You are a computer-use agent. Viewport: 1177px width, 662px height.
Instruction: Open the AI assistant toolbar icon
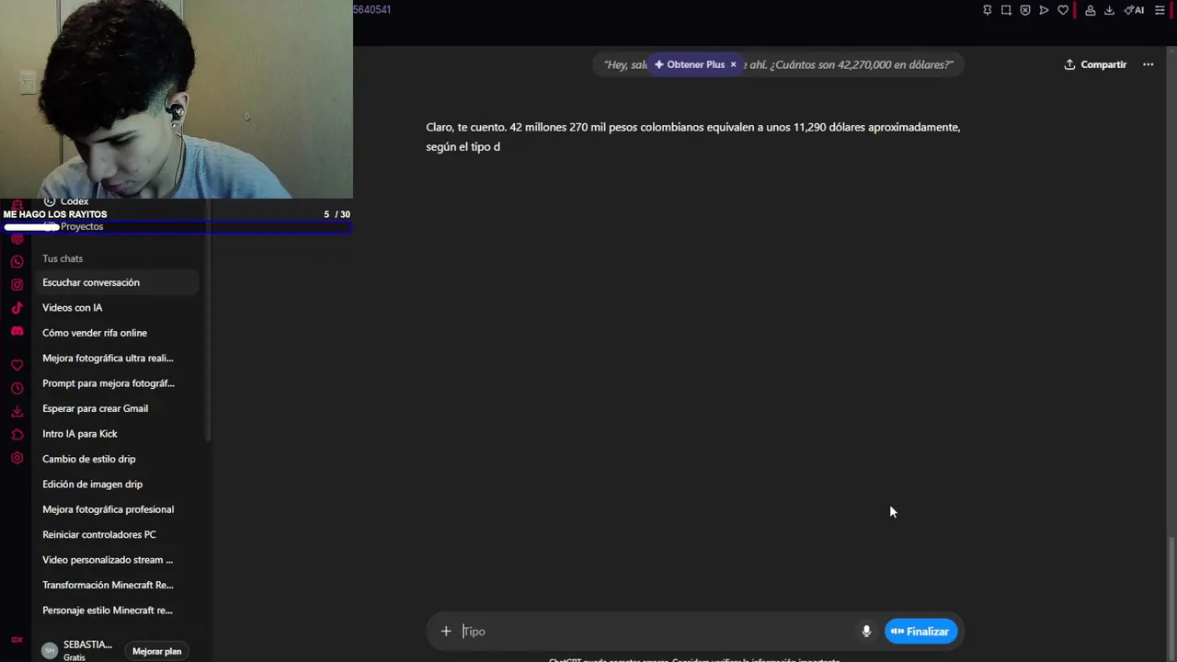tap(1135, 10)
